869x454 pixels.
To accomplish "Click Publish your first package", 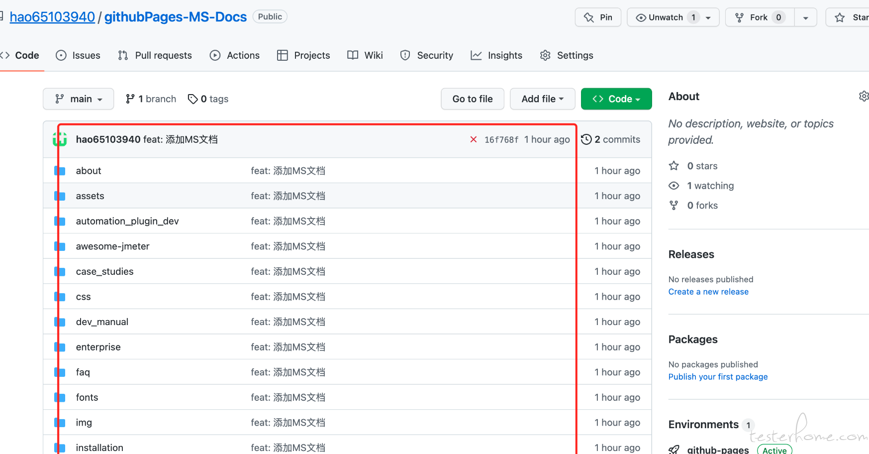I will [718, 377].
